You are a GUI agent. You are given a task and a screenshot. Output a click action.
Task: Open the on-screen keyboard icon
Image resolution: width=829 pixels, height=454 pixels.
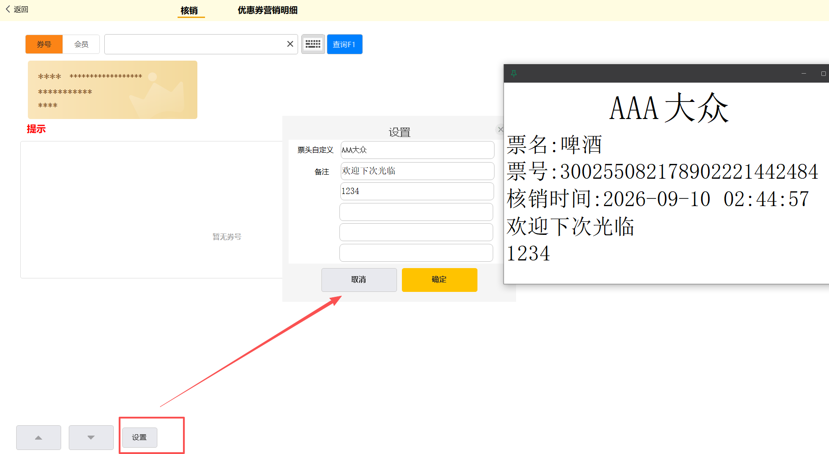pyautogui.click(x=313, y=44)
